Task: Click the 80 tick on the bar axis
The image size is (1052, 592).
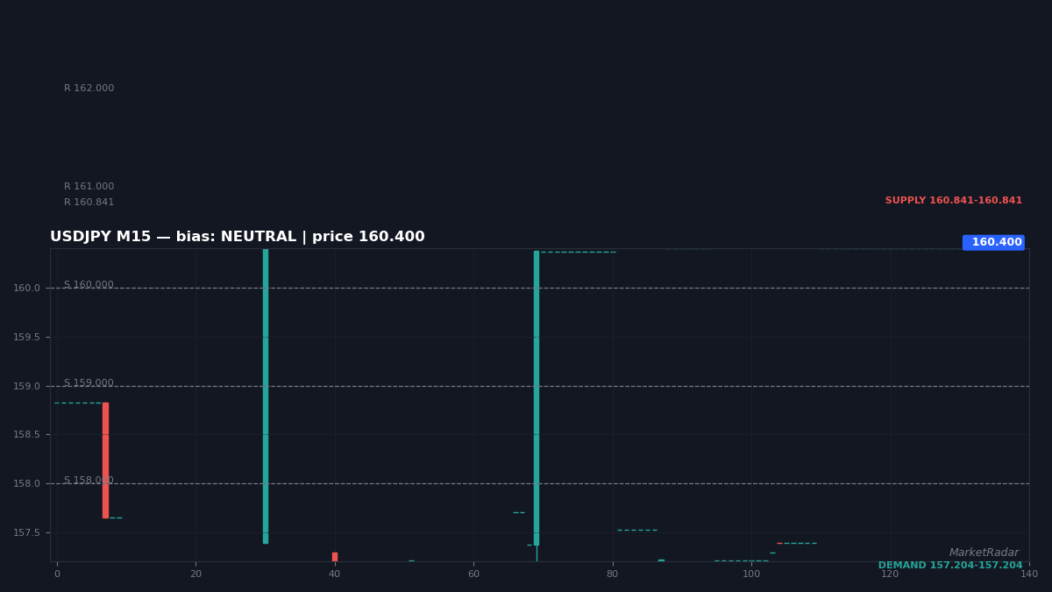Action: 613,574
